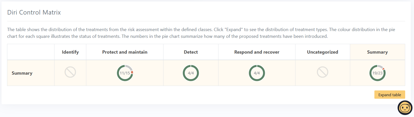This screenshot has height=117, width=414.
Task: Click the Summary 19/23 donut chart
Action: [377, 73]
